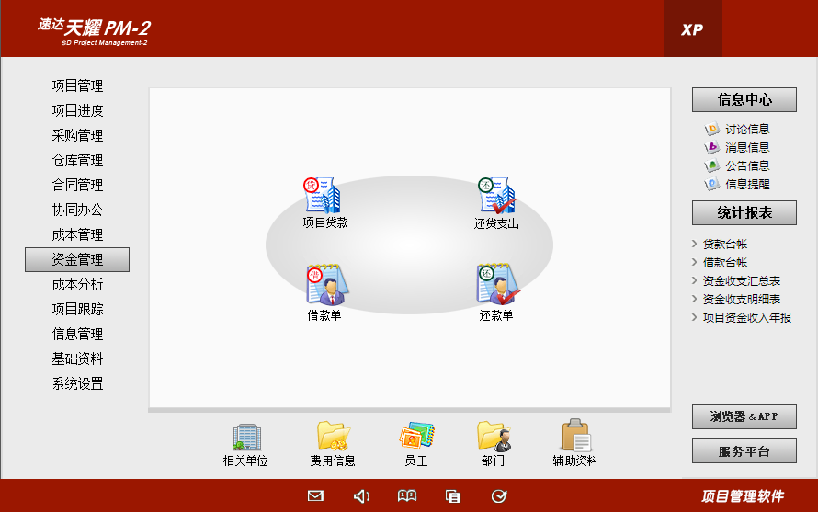
Task: Open the 费用信息 folder icon
Action: click(332, 438)
